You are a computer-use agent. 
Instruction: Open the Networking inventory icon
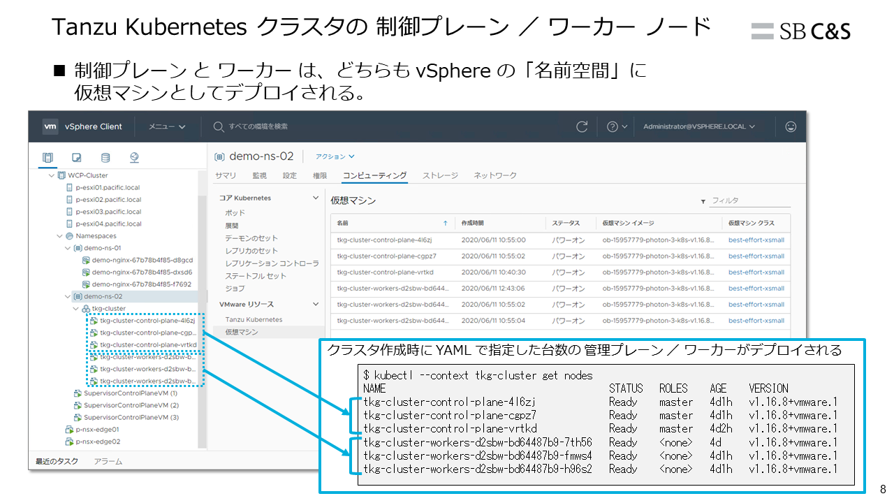(x=134, y=158)
